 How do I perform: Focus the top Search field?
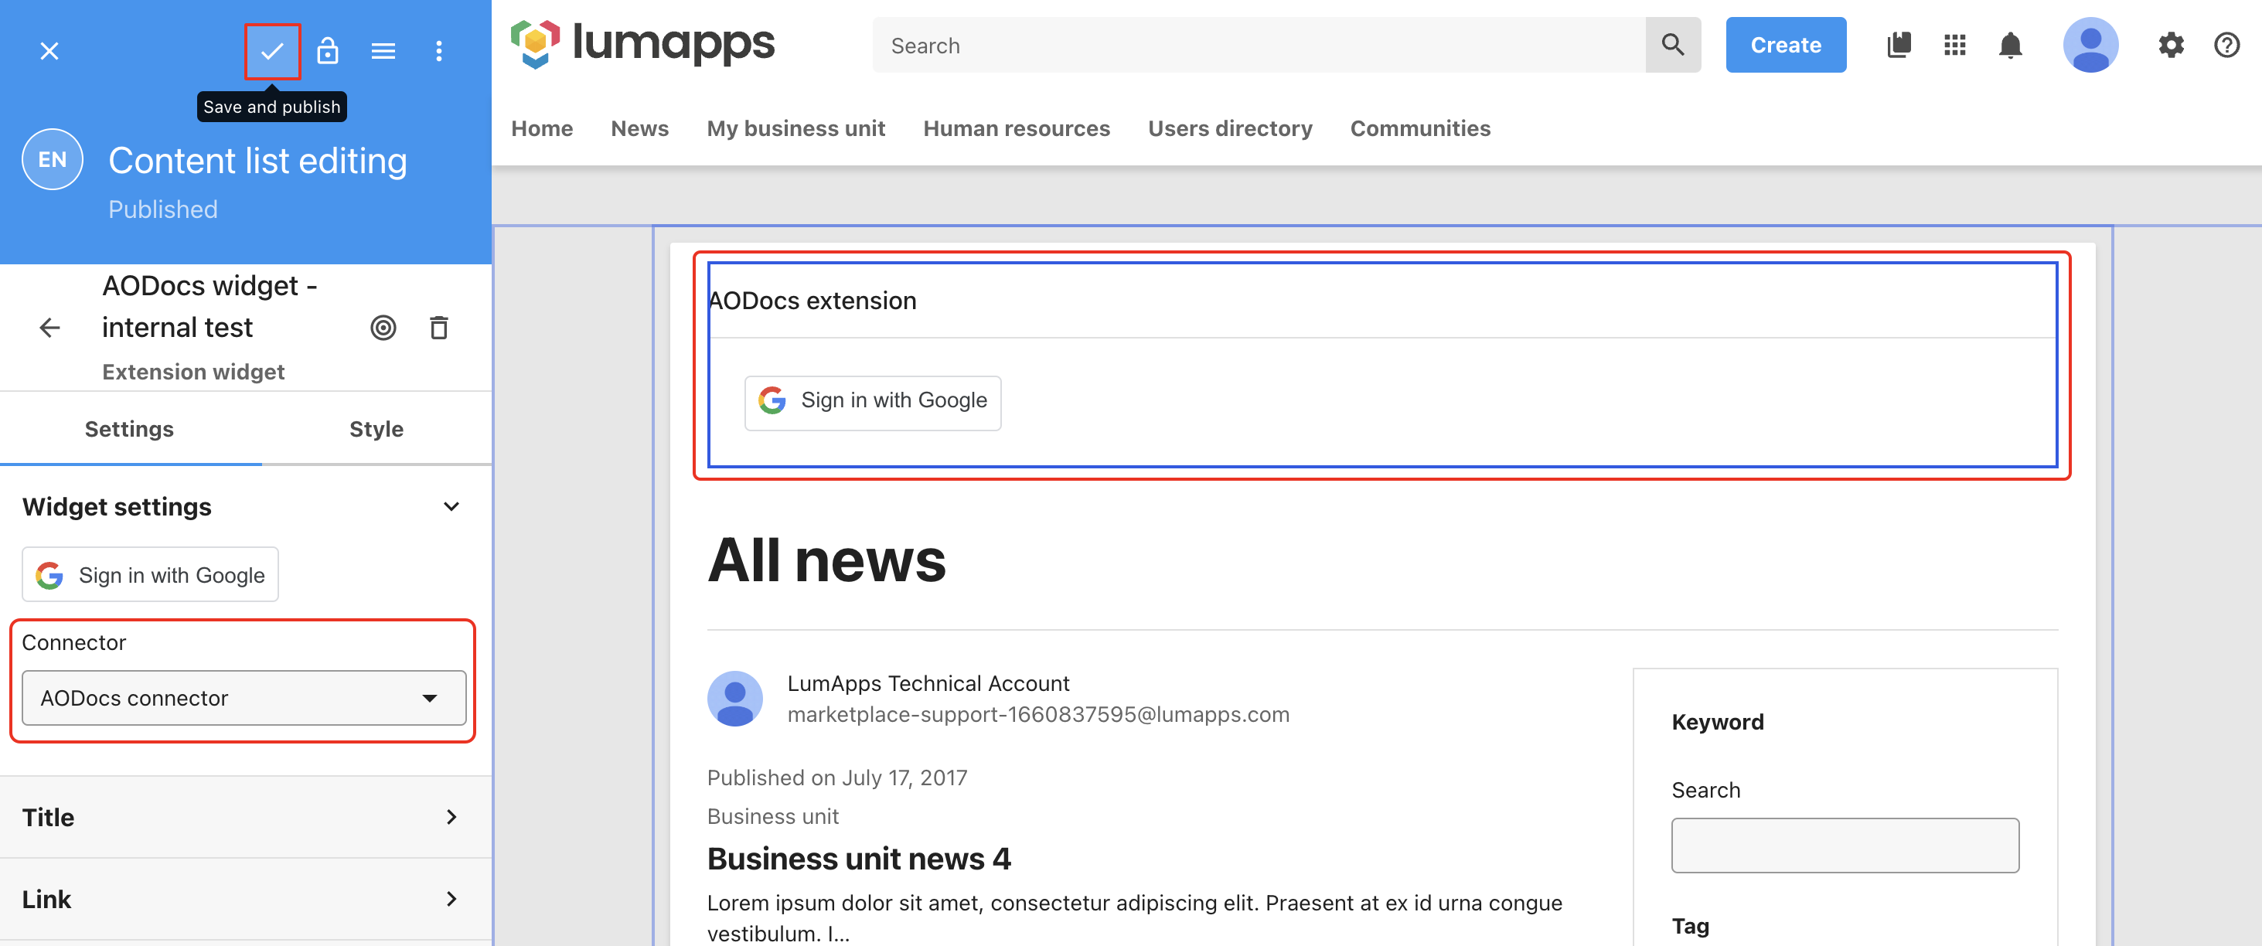point(1259,46)
